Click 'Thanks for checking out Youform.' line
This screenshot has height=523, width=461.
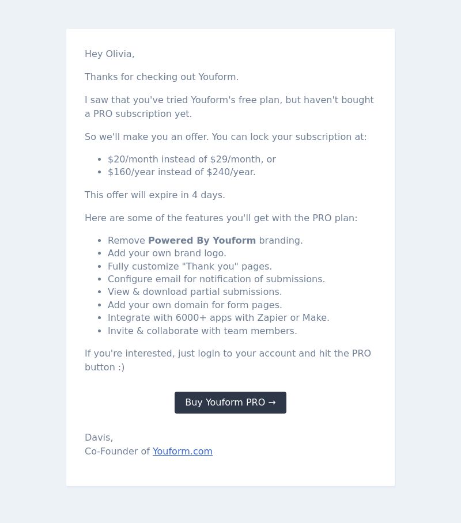pos(161,77)
